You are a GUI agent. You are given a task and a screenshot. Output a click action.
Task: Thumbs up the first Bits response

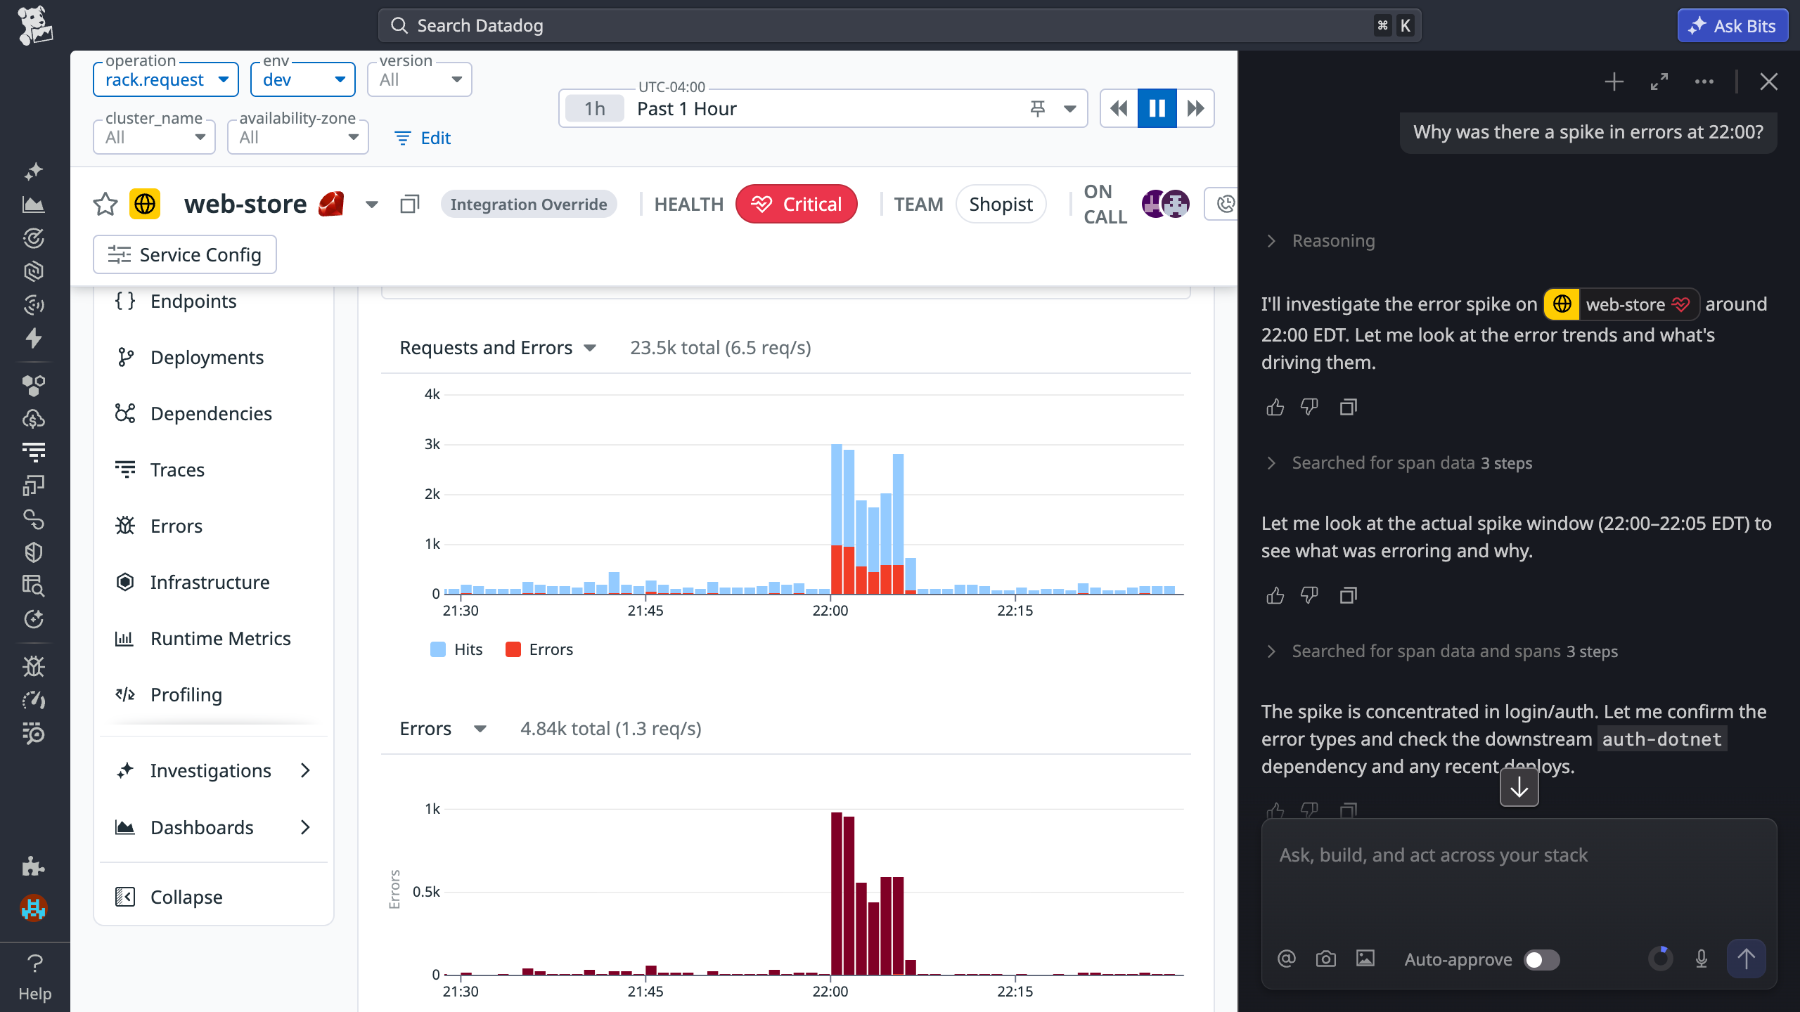(1275, 407)
